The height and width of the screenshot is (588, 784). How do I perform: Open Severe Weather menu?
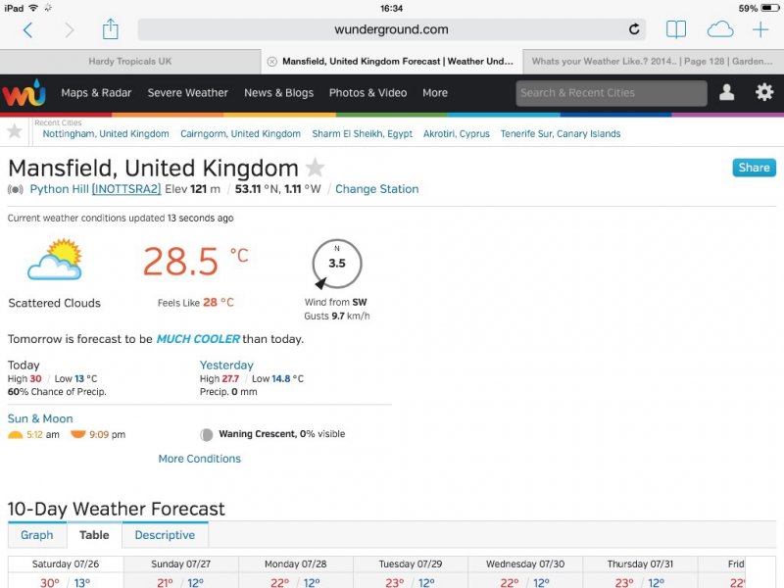(x=187, y=93)
